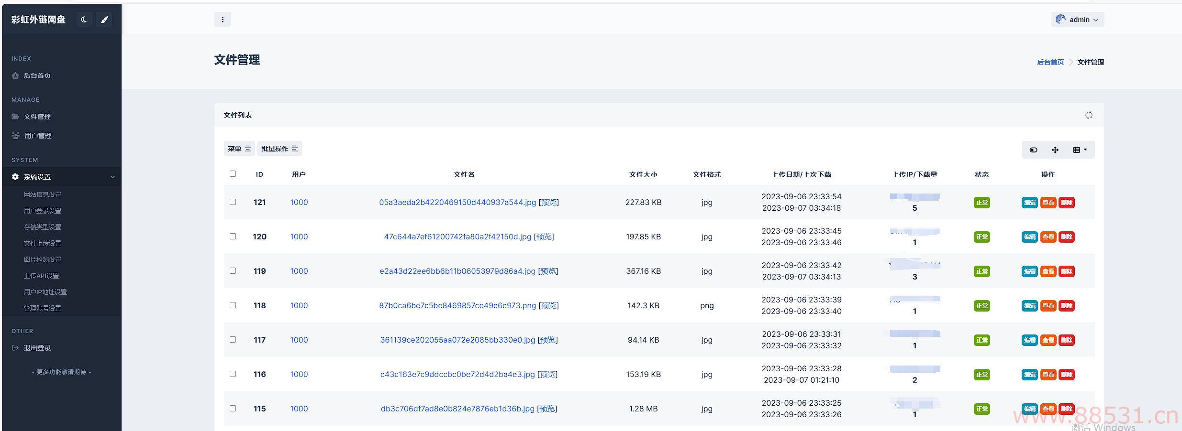Expand the 系统设置 sidebar section
This screenshot has width=1182, height=431.
pos(62,177)
